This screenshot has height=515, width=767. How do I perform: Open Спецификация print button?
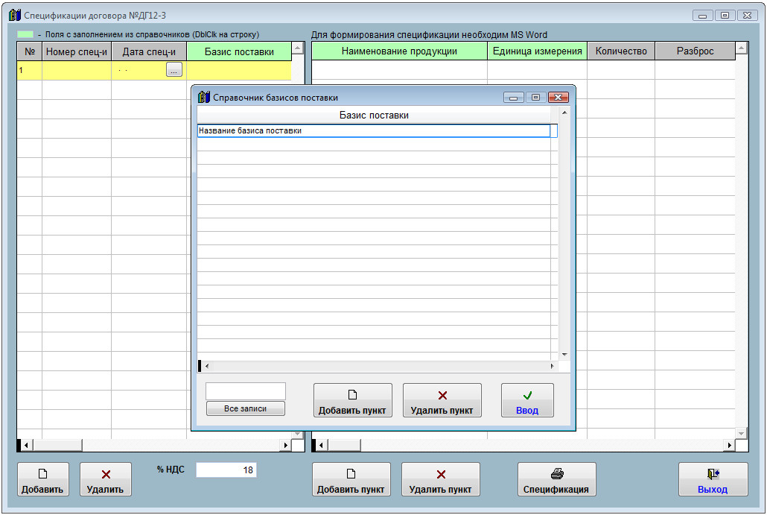click(x=557, y=479)
